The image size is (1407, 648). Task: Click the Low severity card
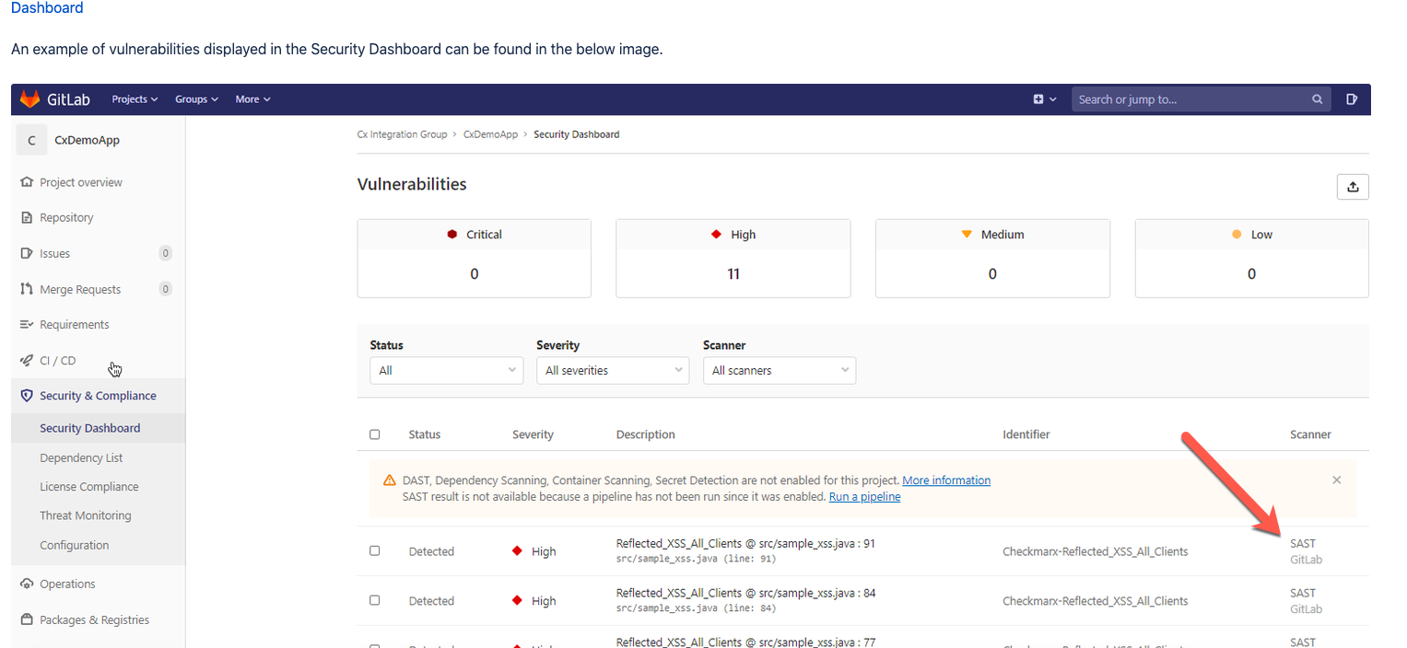pos(1251,259)
